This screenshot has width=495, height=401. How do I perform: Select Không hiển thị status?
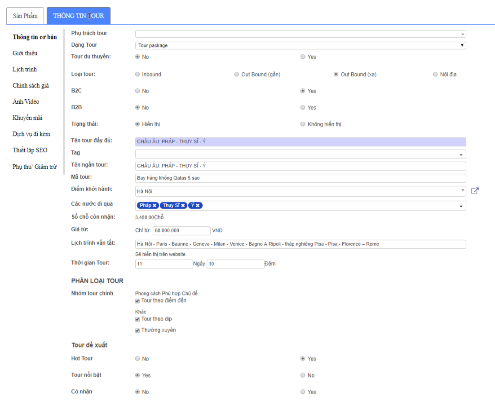pyautogui.click(x=303, y=124)
